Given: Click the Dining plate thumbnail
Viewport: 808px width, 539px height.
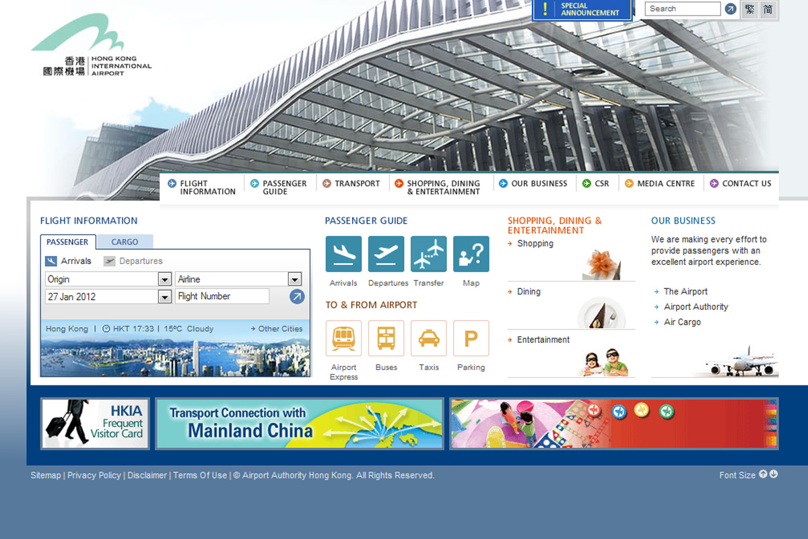Looking at the screenshot, I should [601, 313].
